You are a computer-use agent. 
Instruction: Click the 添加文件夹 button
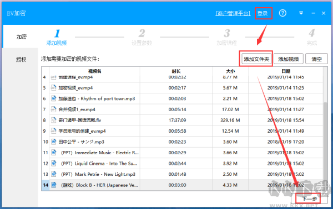(256, 59)
